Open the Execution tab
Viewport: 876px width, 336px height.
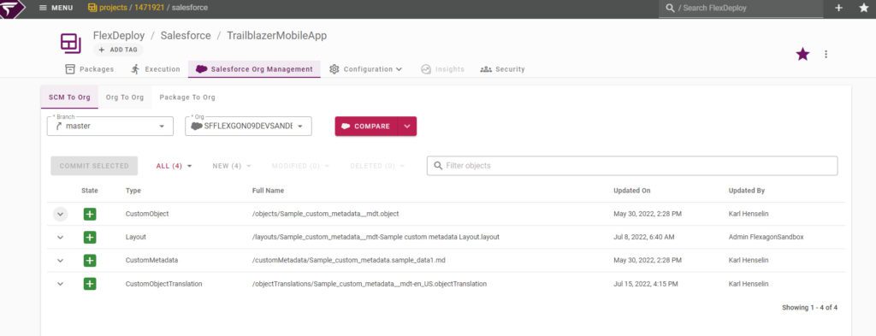156,69
